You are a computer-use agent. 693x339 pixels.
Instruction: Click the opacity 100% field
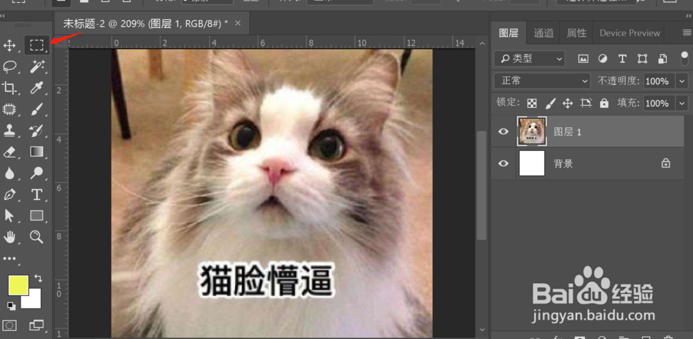[x=658, y=81]
